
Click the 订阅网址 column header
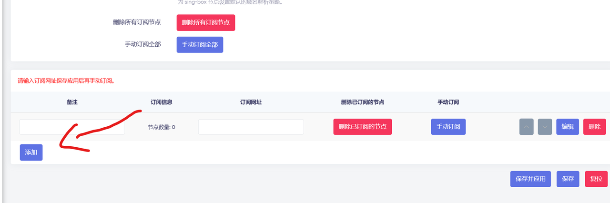(251, 102)
